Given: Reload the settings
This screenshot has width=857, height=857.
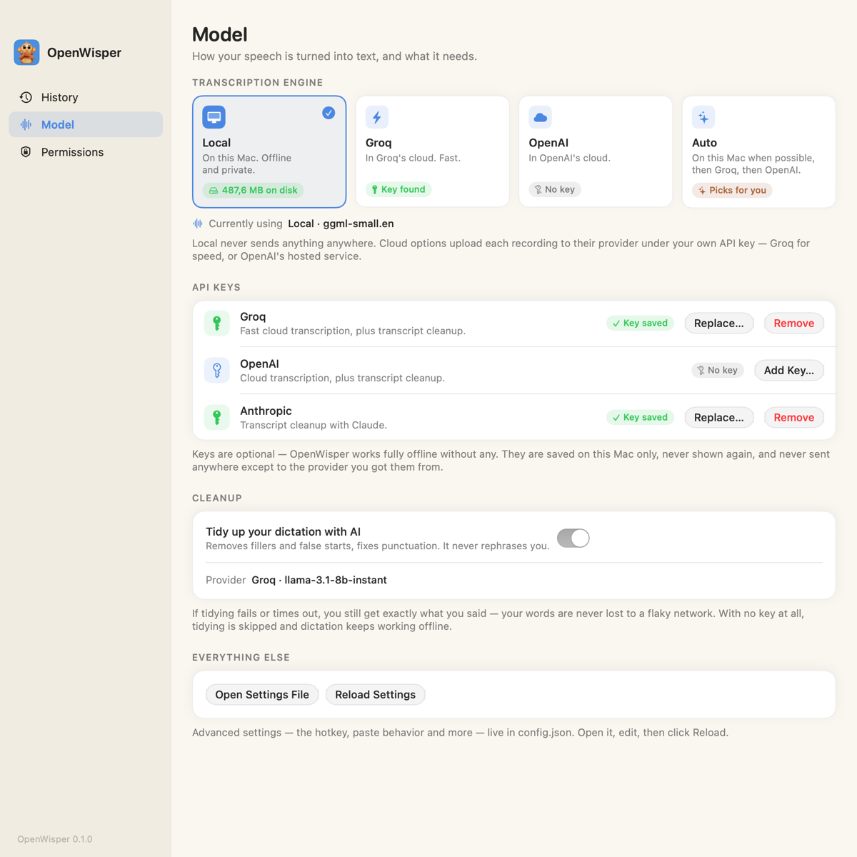Looking at the screenshot, I should tap(376, 695).
